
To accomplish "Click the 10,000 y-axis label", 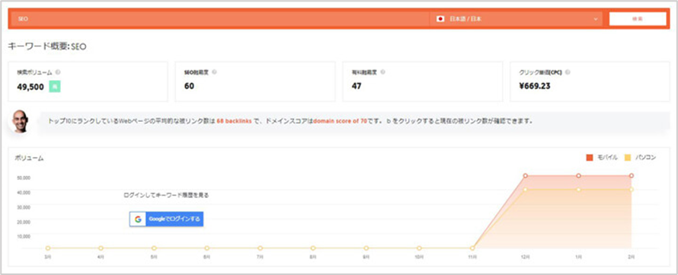I will [x=24, y=236].
